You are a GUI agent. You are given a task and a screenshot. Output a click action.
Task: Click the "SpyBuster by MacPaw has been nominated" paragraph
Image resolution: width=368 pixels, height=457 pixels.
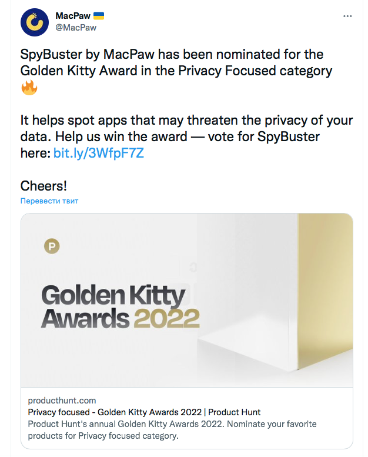(x=176, y=62)
